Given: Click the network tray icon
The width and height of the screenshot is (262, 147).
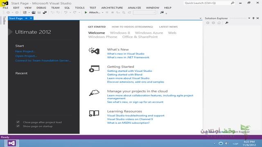Looking at the screenshot, I should point(221,143).
